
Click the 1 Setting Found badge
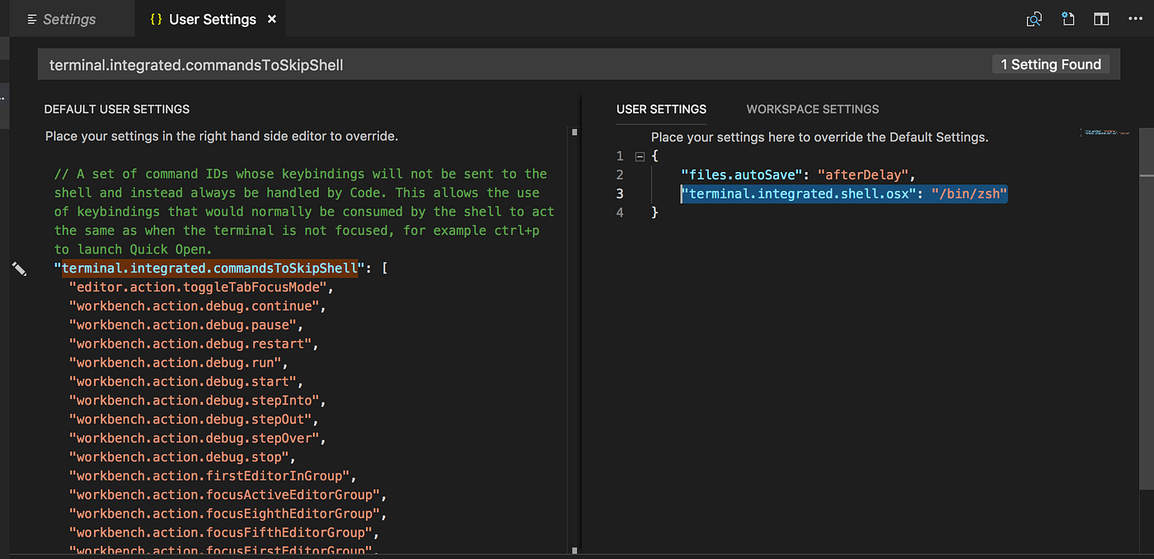click(1051, 63)
